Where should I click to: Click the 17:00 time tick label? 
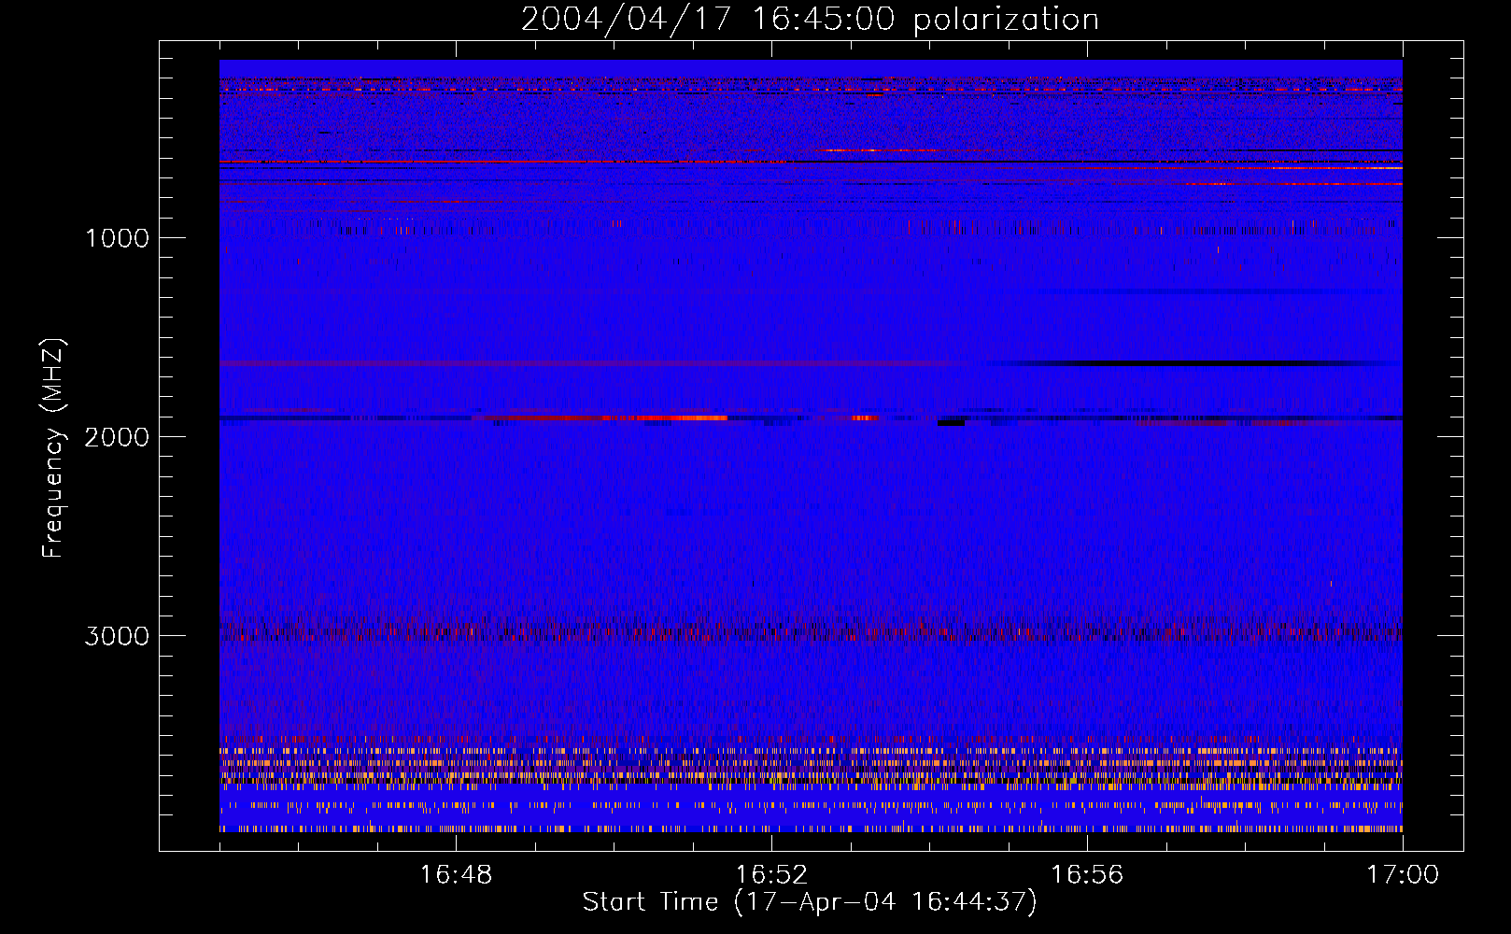pos(1403,875)
